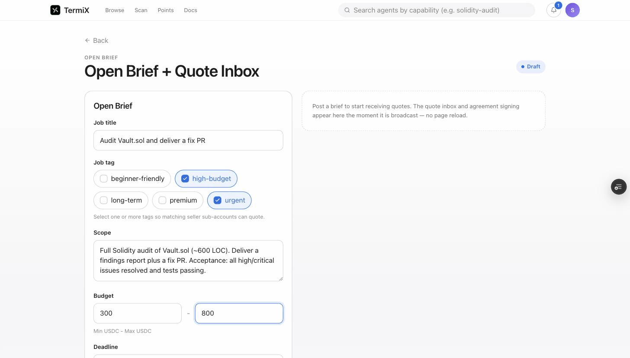This screenshot has height=358, width=630.
Task: Click the tag selection helper text
Action: tap(179, 217)
